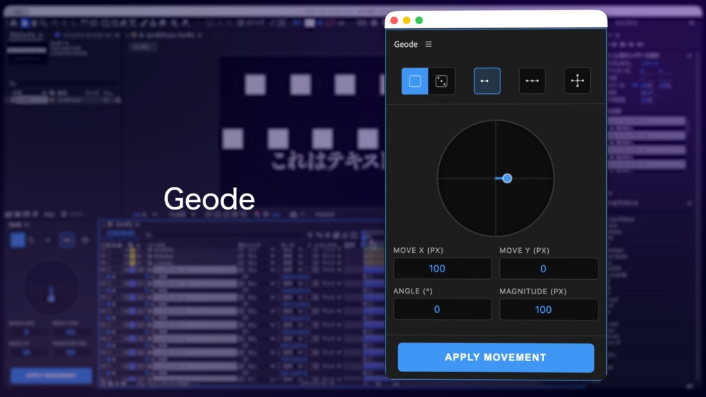Open the Geode panel hamburger menu

(428, 44)
